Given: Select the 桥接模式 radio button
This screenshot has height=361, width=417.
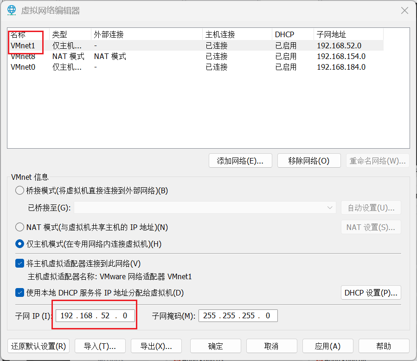Looking at the screenshot, I should pos(19,190).
